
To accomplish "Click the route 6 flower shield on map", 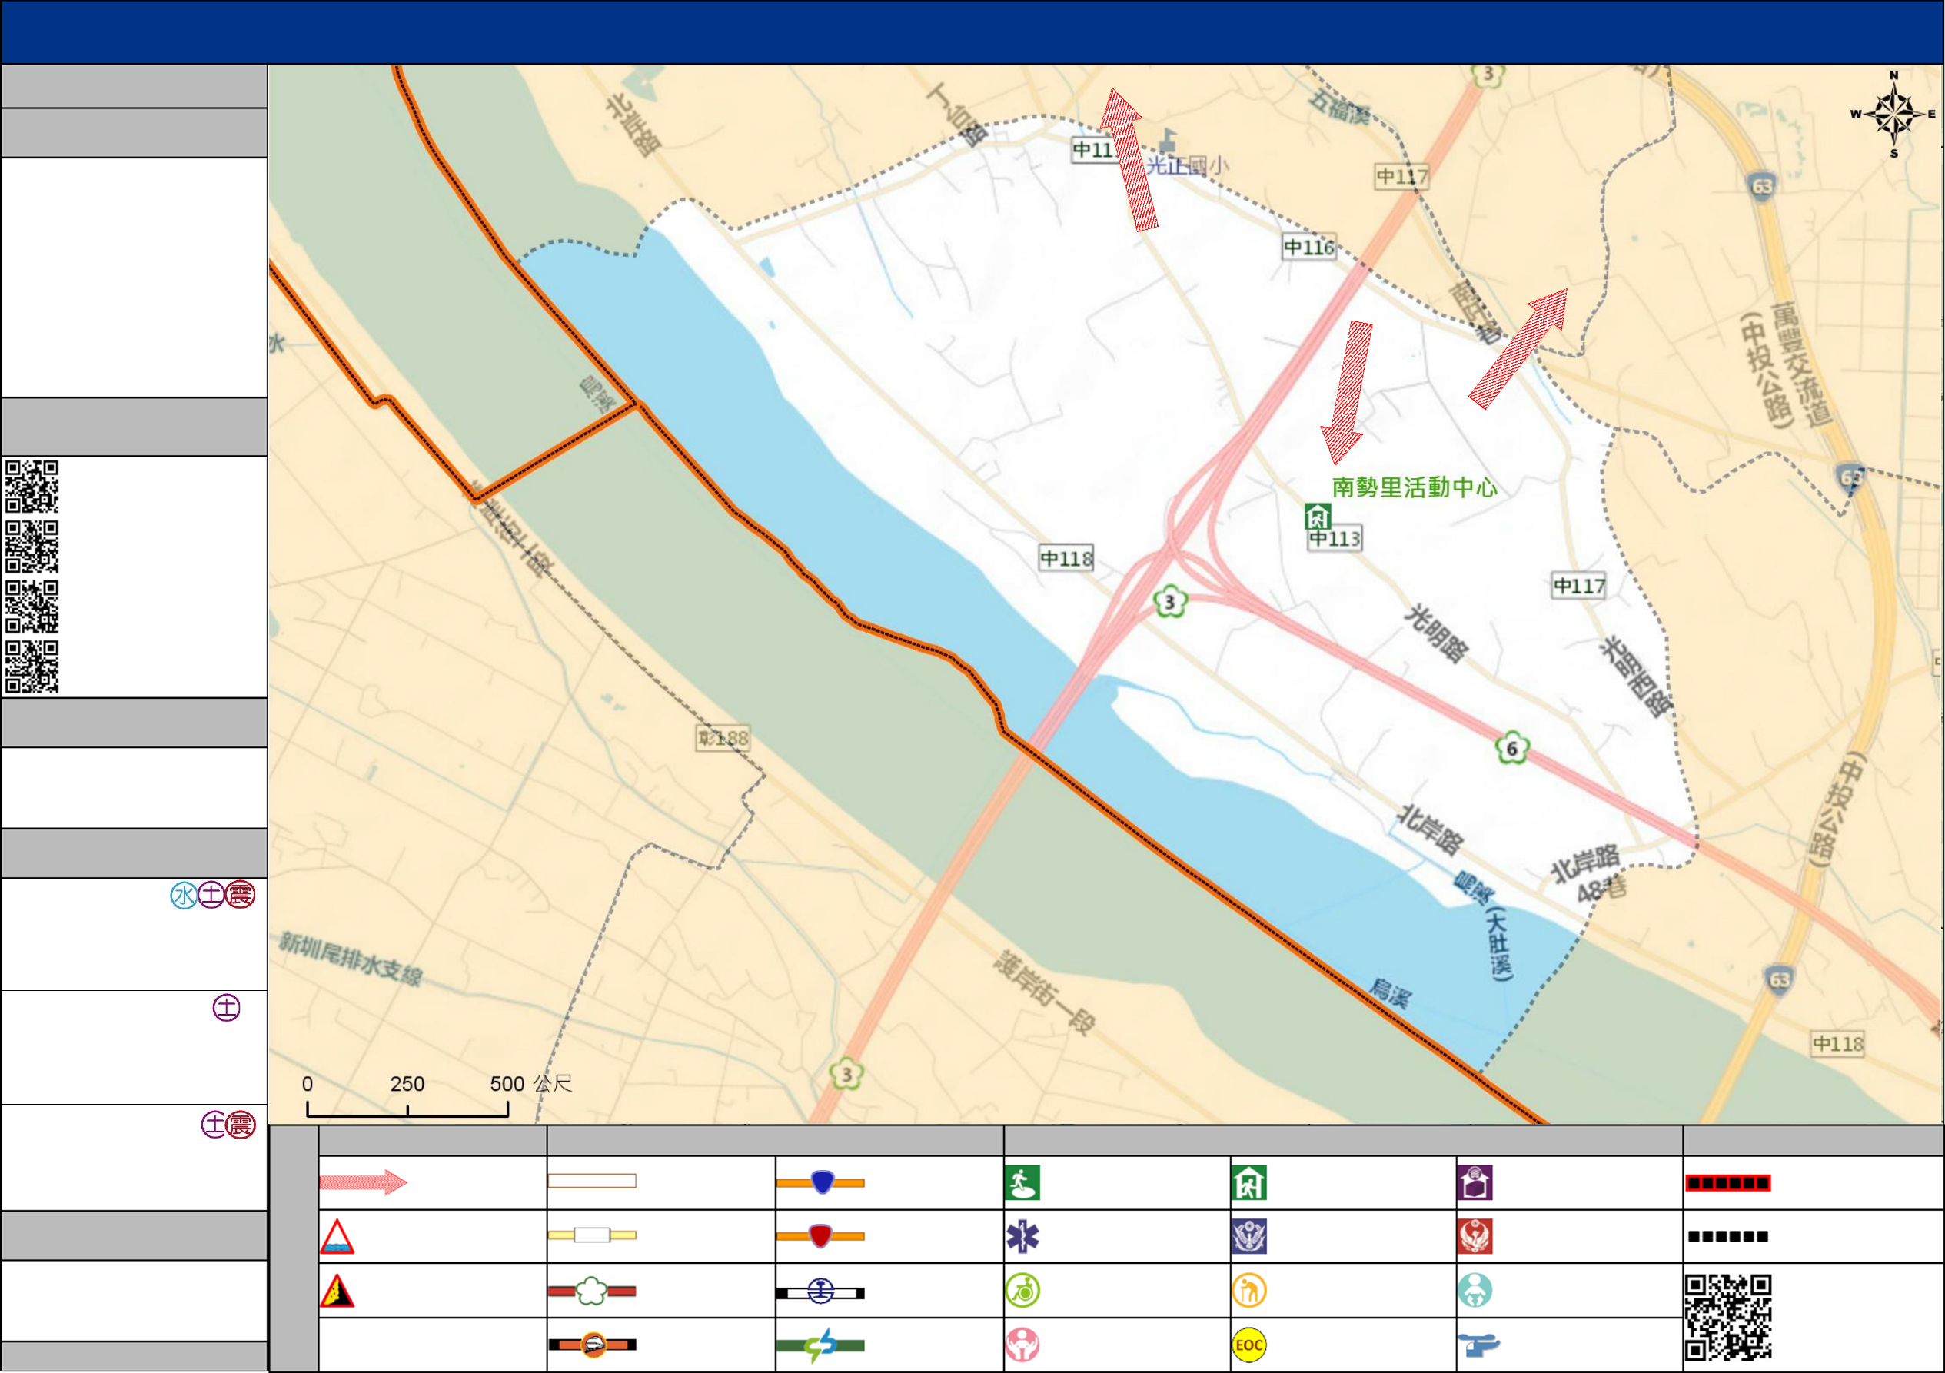I will click(1512, 749).
